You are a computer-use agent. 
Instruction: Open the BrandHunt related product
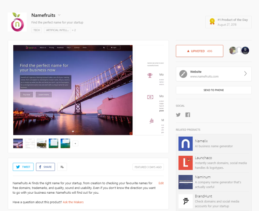pos(214,201)
